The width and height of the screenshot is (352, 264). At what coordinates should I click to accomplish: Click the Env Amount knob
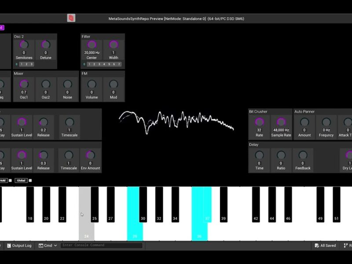(90, 155)
